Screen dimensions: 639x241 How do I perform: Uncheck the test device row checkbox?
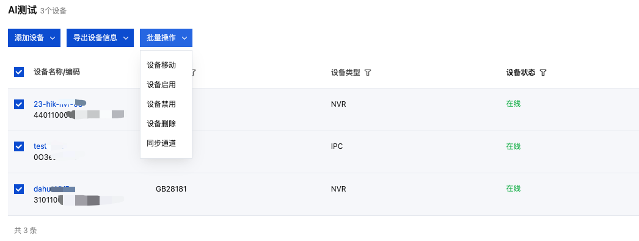(x=19, y=146)
